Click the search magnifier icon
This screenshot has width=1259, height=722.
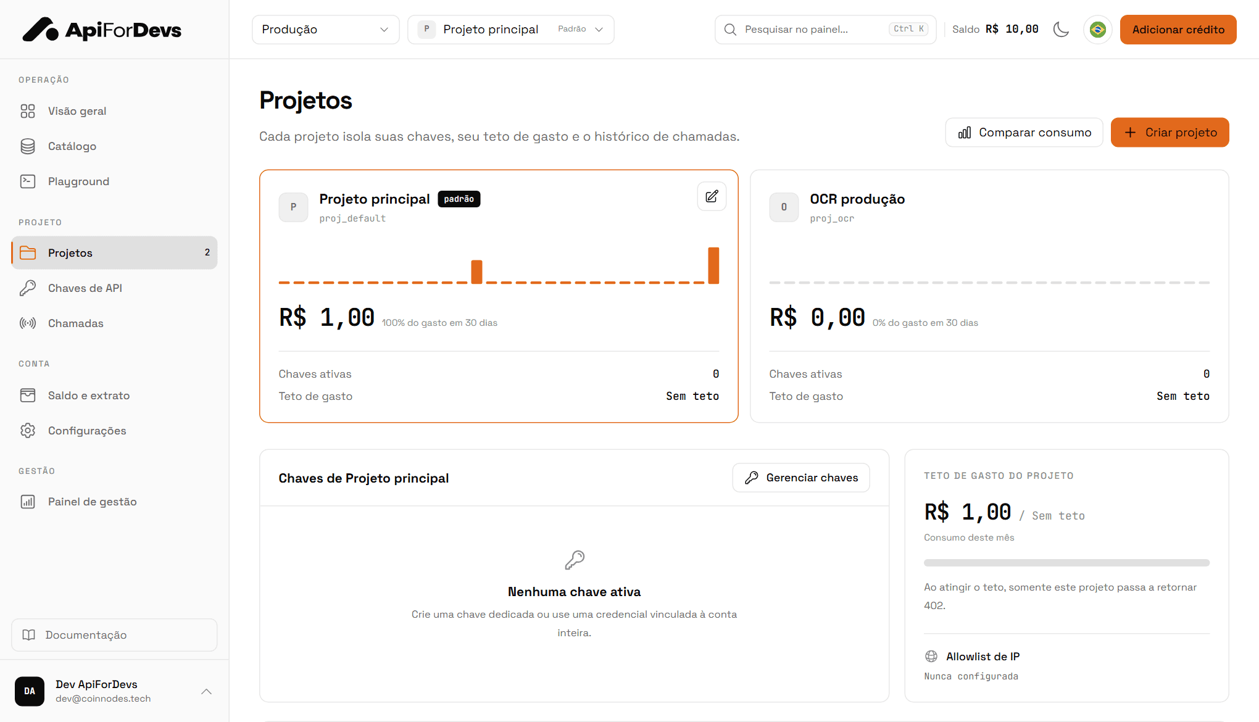pos(730,29)
